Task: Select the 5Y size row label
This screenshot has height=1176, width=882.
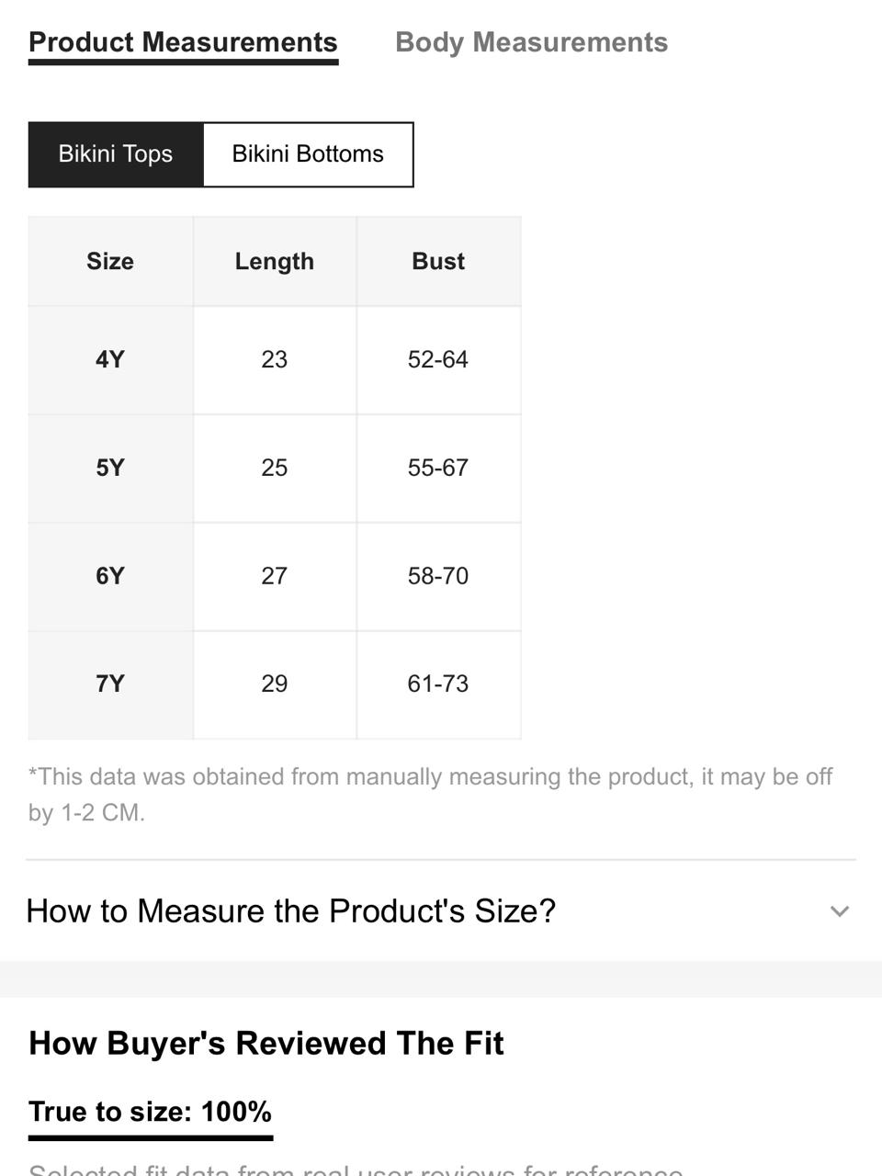Action: click(x=110, y=468)
